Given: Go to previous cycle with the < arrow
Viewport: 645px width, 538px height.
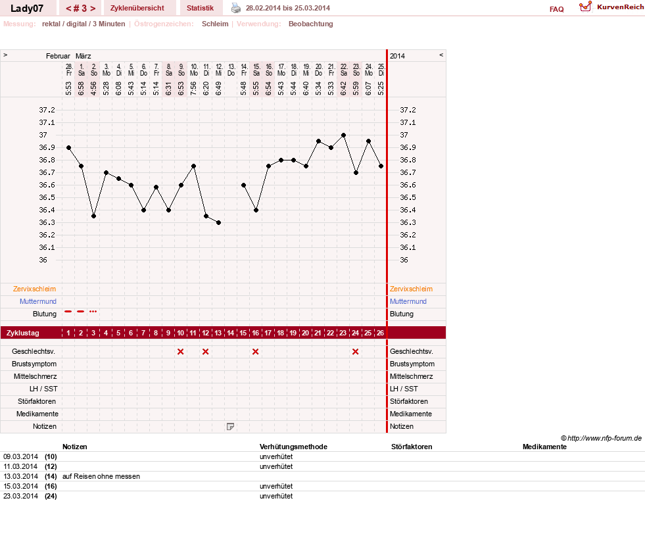Looking at the screenshot, I should point(68,9).
